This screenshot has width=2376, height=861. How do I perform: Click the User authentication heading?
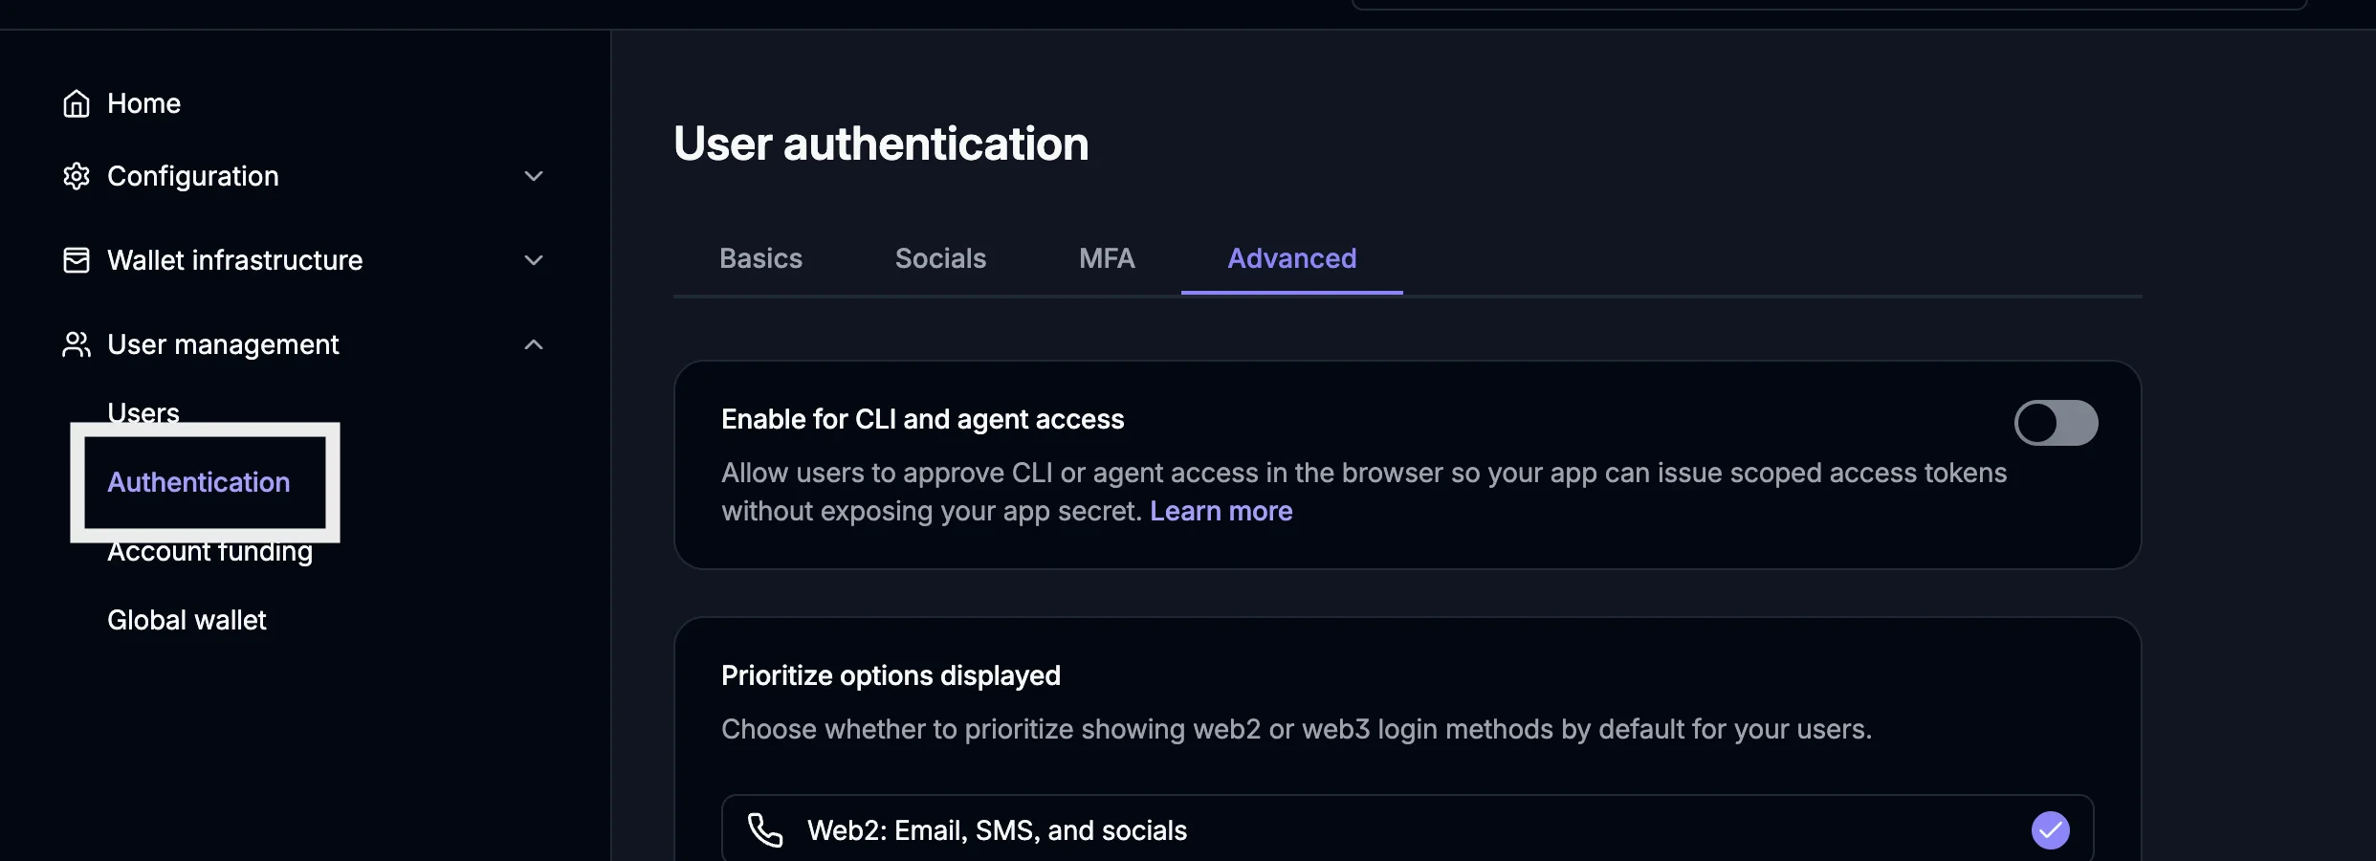coord(881,143)
